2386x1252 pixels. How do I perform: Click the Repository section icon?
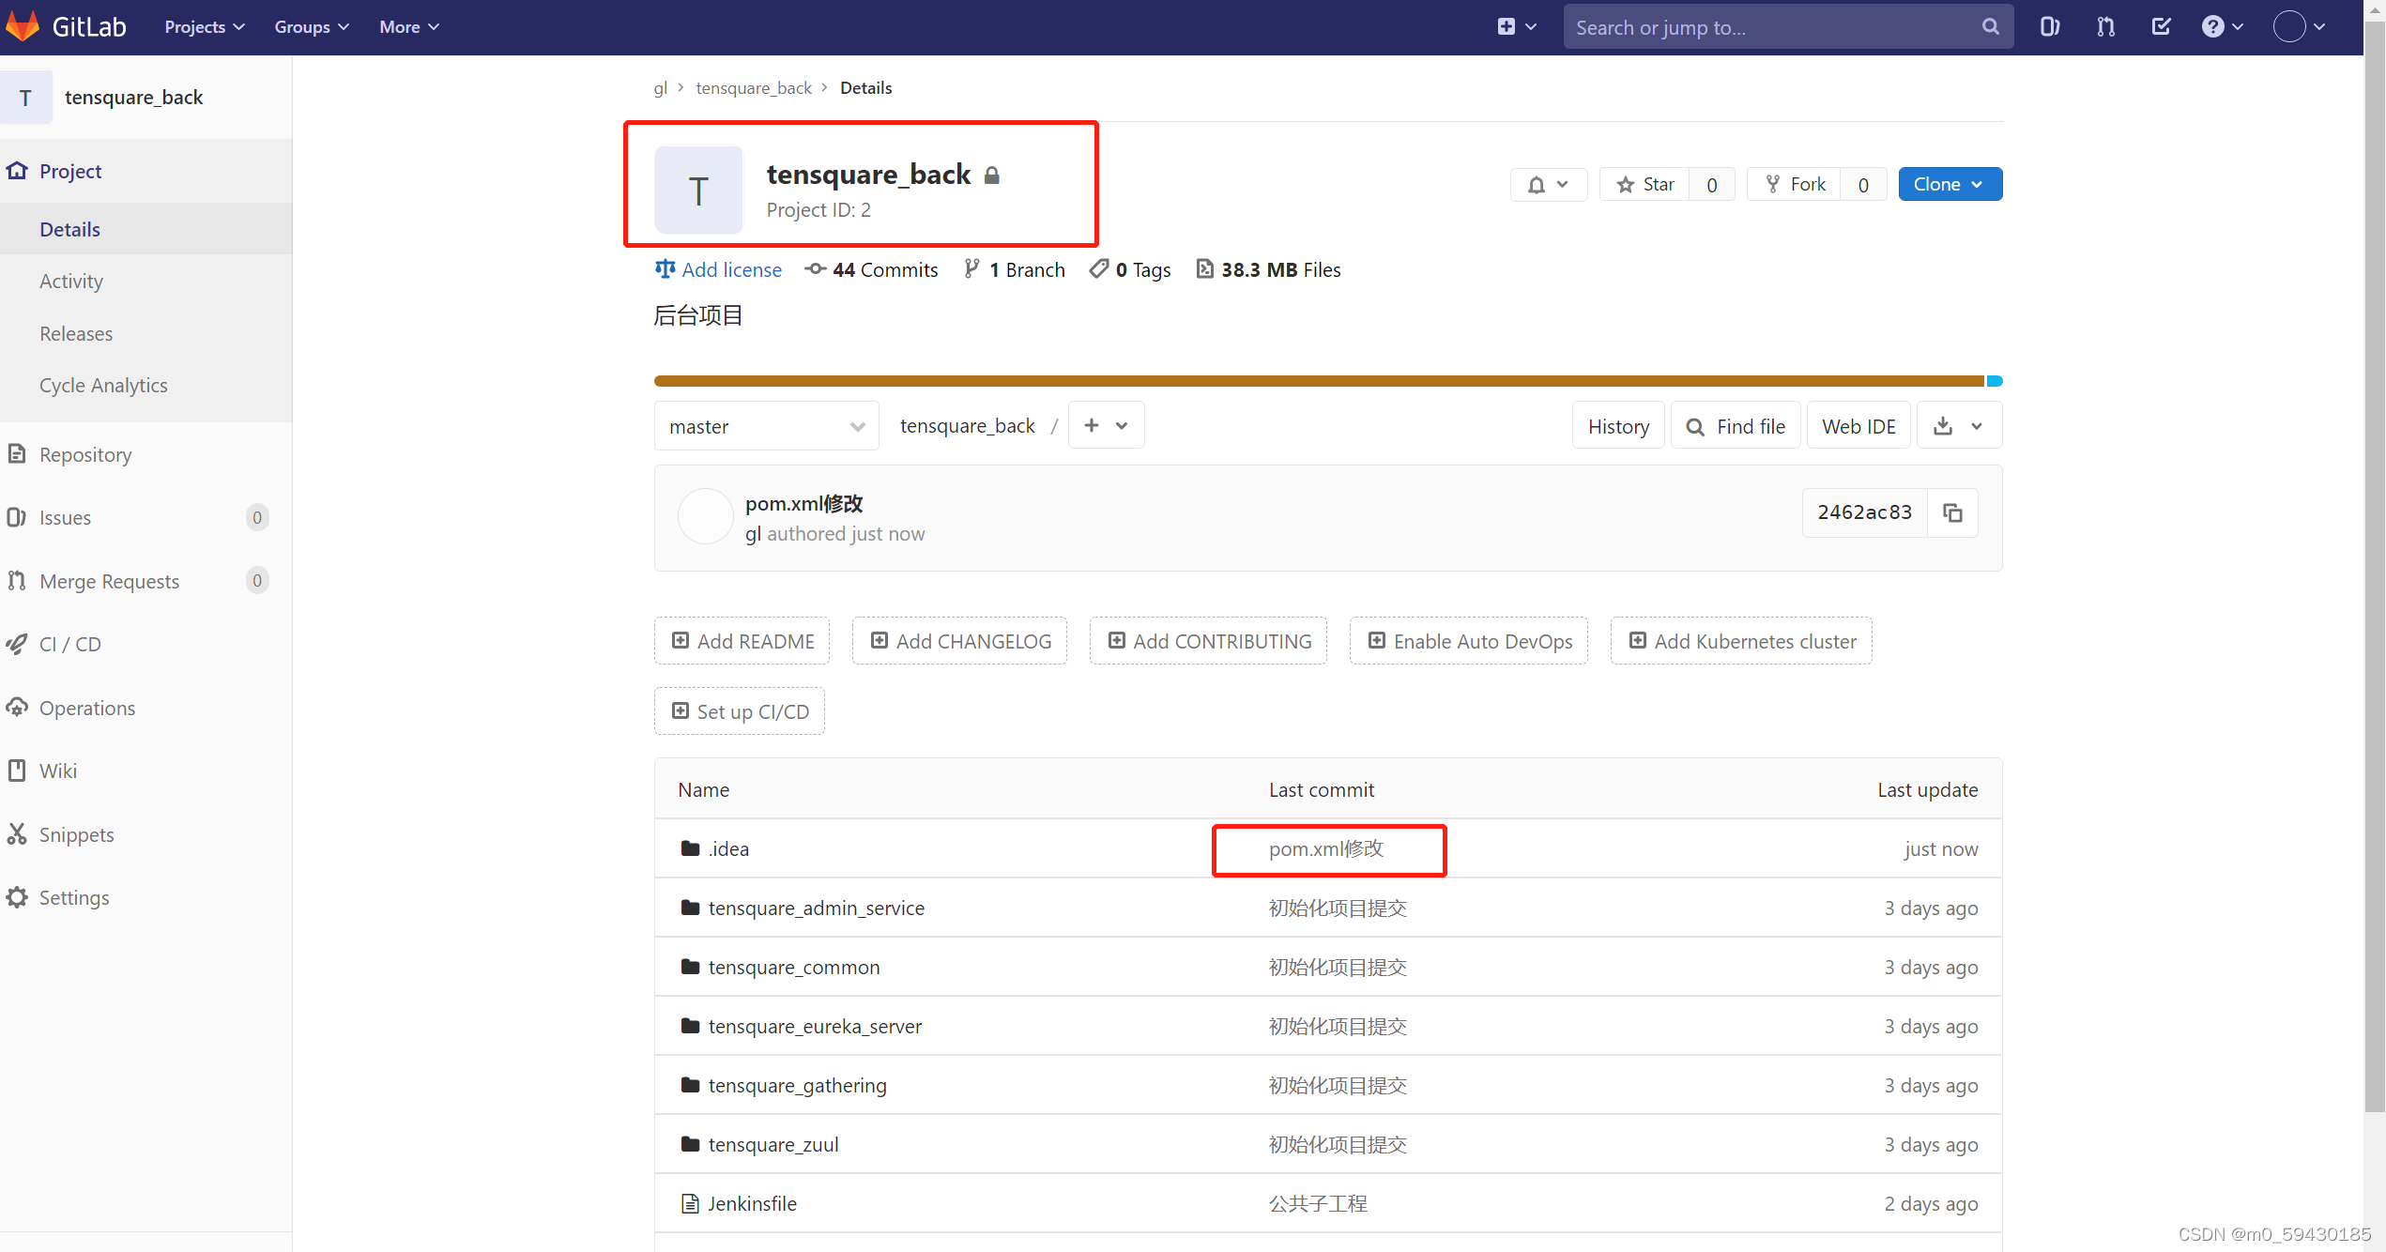pos(19,454)
